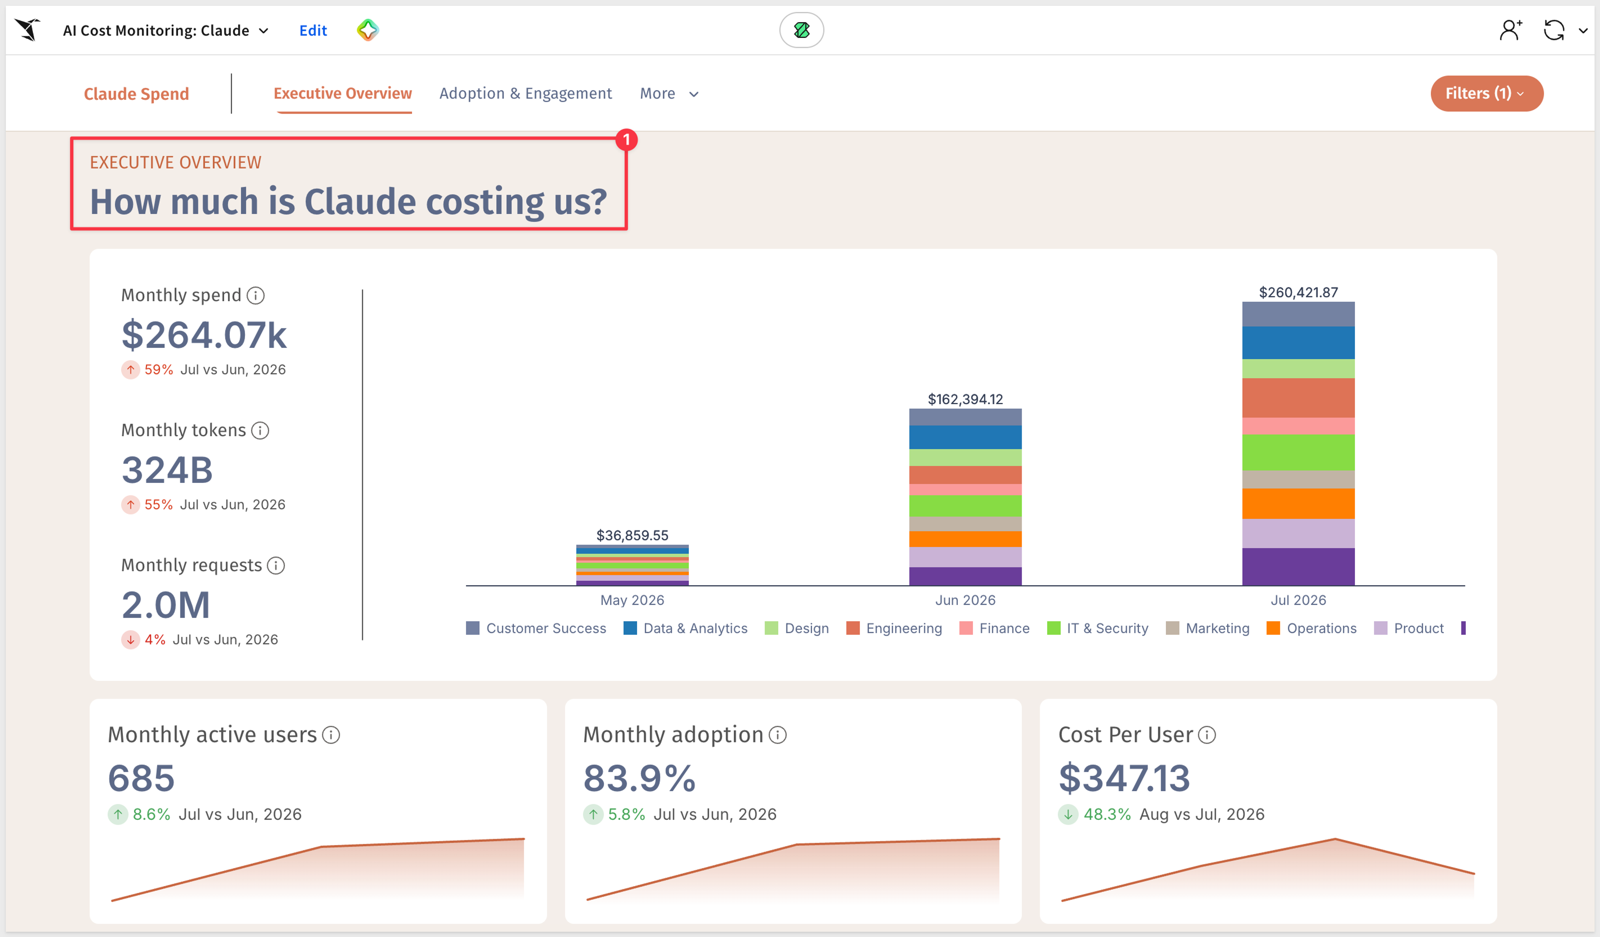Click the Claude Spend heading

(x=137, y=94)
